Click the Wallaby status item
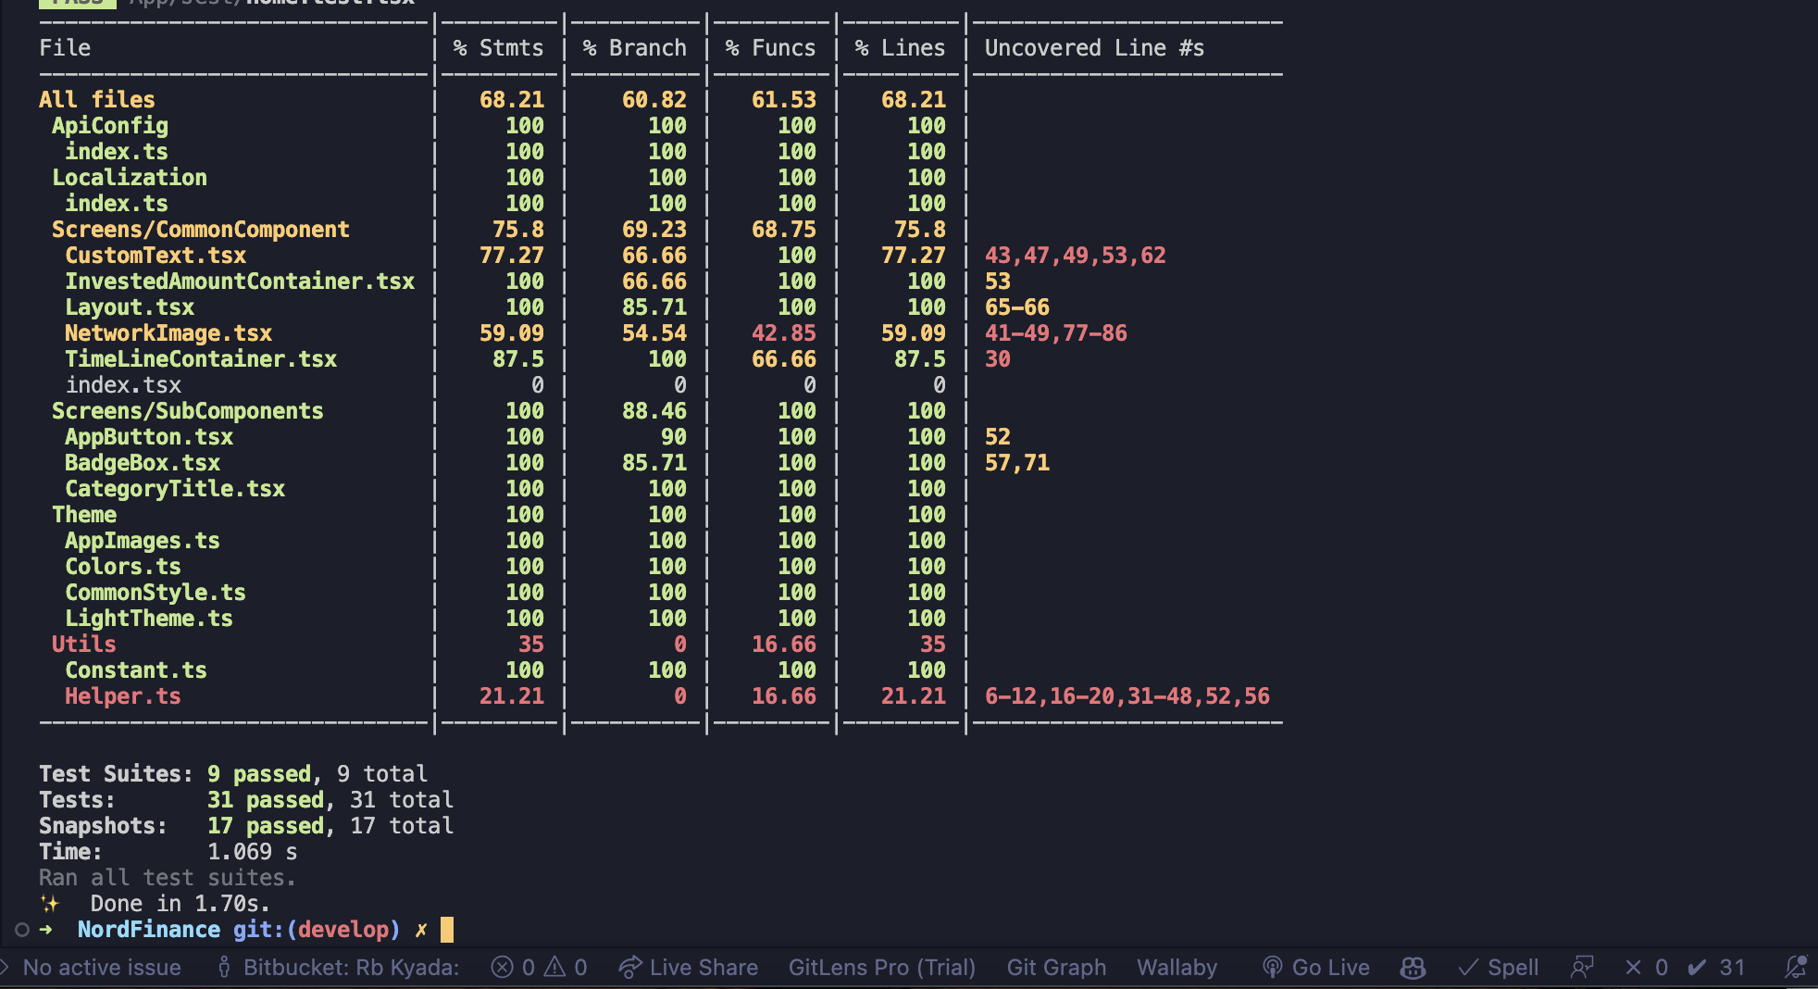 [1177, 968]
